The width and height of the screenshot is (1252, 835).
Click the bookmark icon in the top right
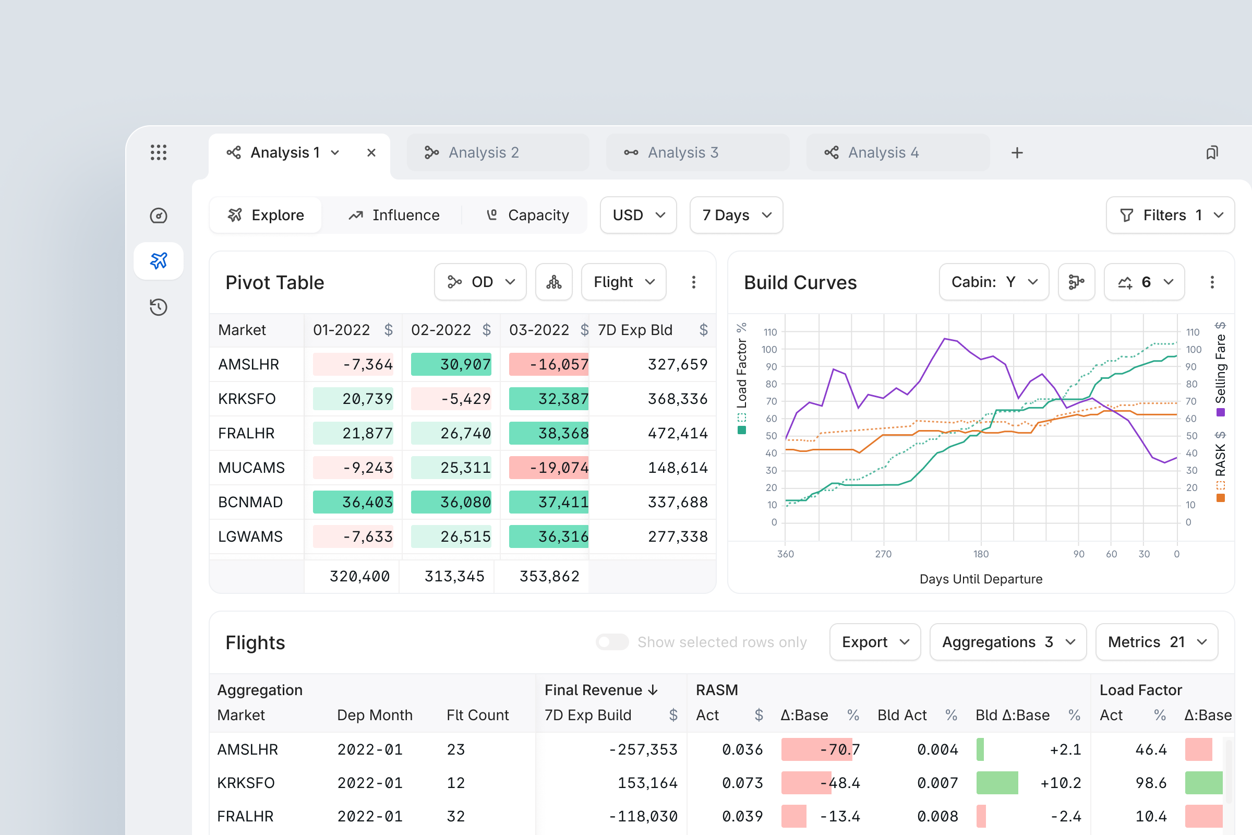(1213, 153)
